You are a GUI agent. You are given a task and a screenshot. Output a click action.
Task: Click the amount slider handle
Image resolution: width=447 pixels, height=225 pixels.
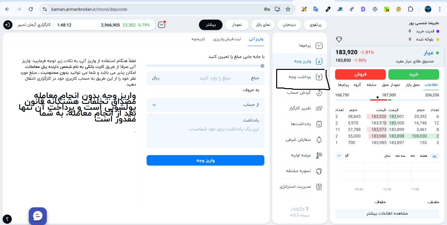(x=262, y=66)
